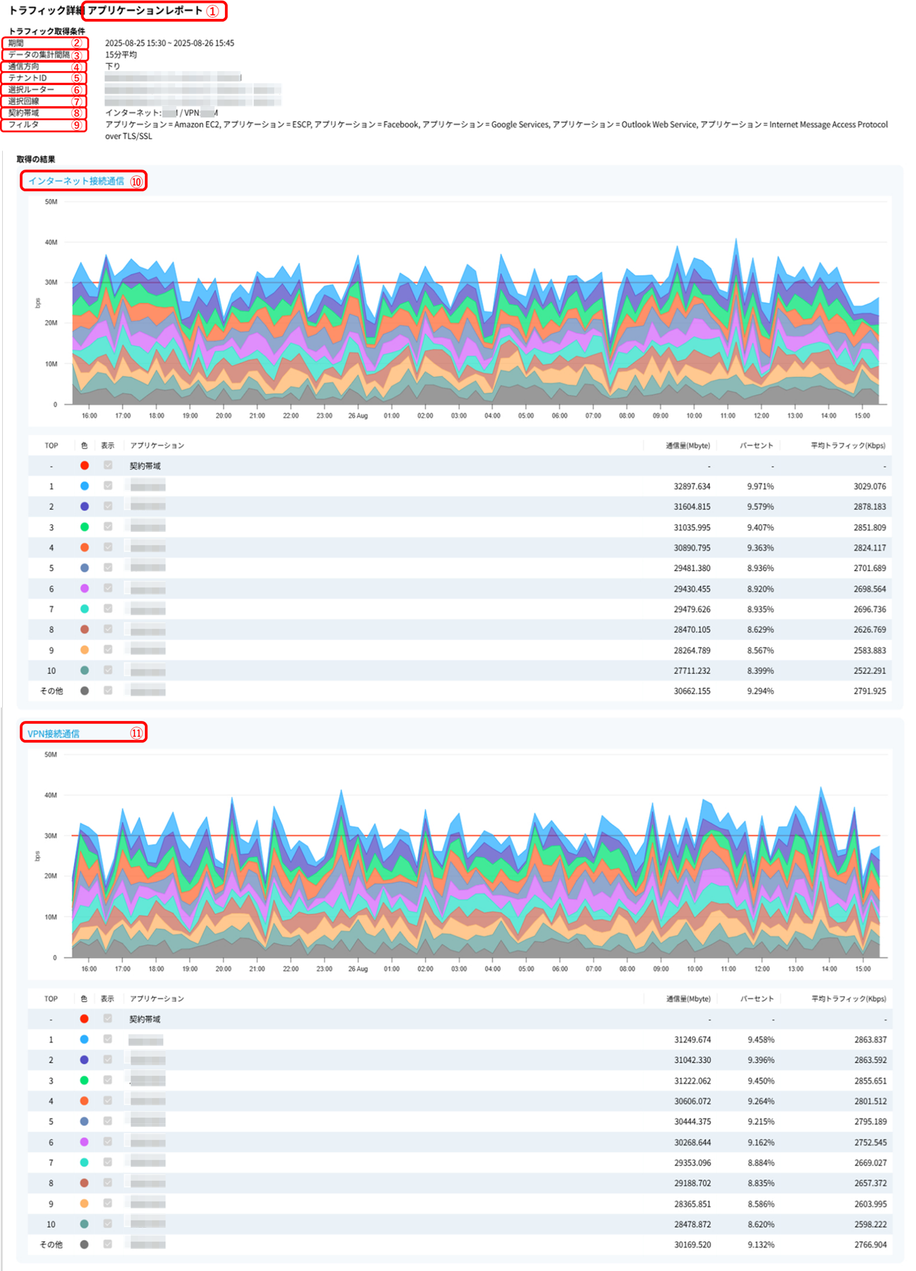916x1271 pixels.
Task: Toggle display checkbox for TOP 5 VPN row
Action: point(108,1121)
